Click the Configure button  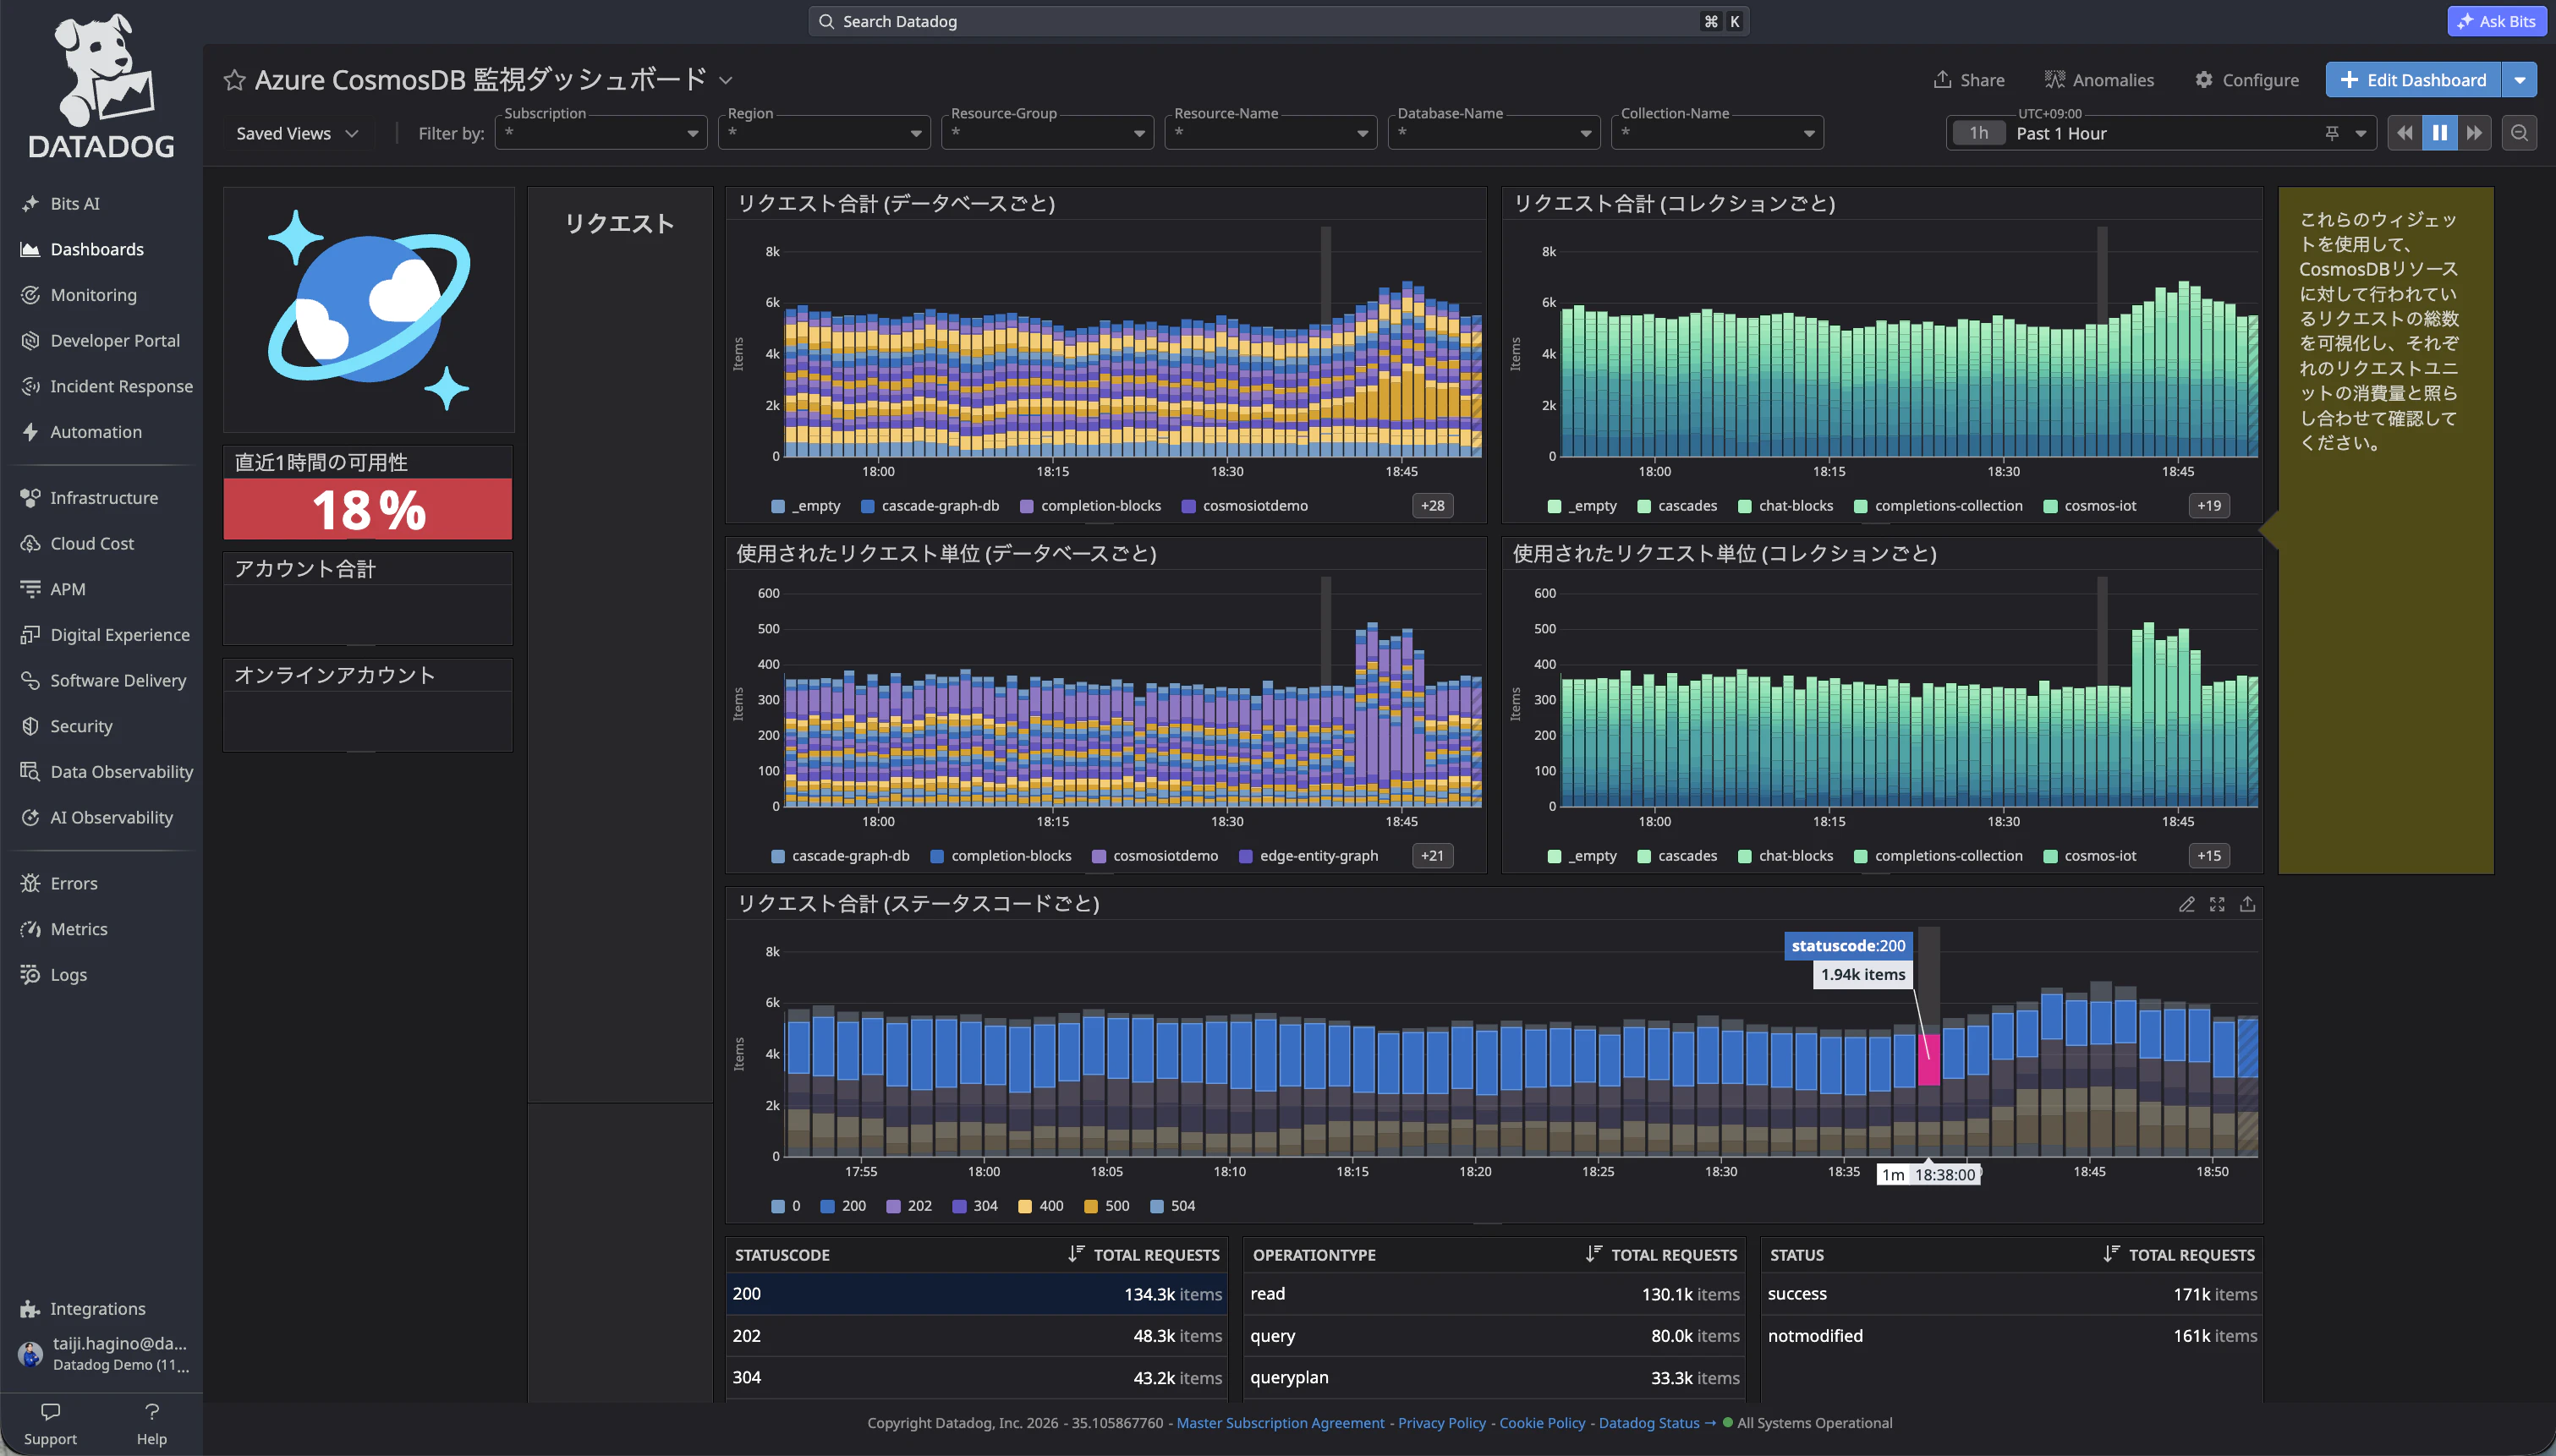point(2247,80)
